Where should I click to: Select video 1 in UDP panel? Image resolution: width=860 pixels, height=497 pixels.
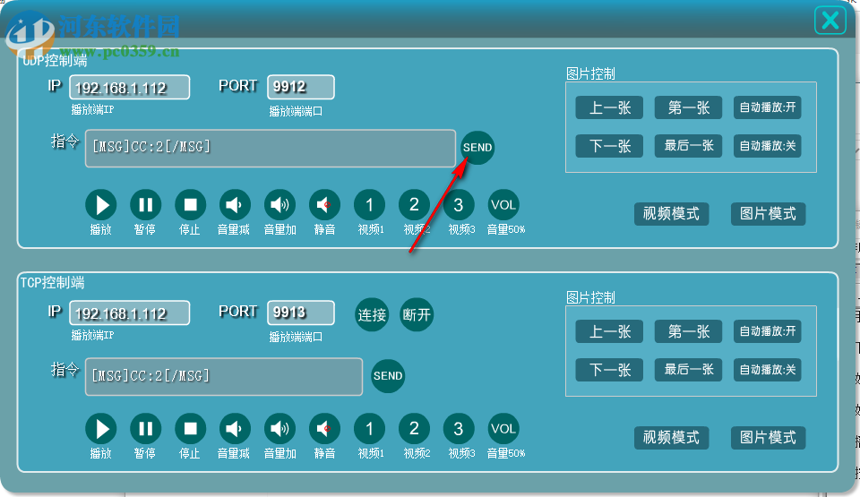click(369, 205)
